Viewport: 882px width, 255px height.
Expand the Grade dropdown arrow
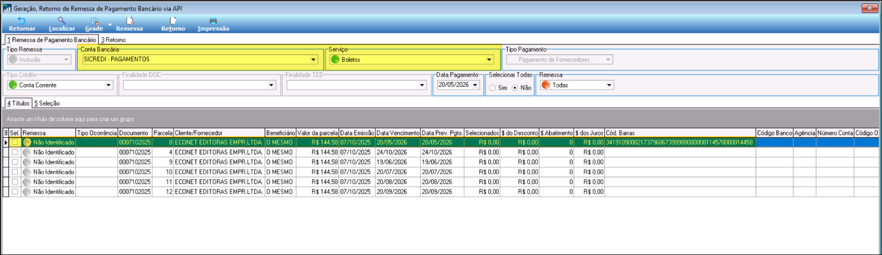(x=110, y=25)
